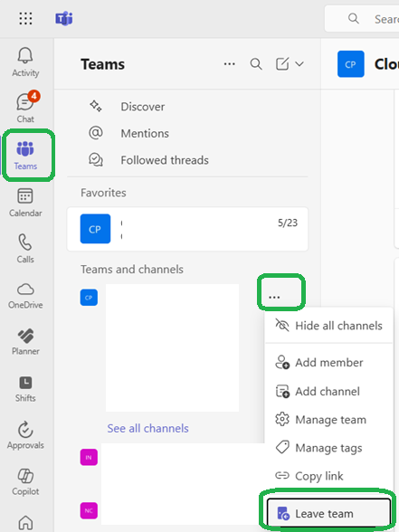The width and height of the screenshot is (399, 532).
Task: Open the CP favorite channel card
Action: pos(187,229)
